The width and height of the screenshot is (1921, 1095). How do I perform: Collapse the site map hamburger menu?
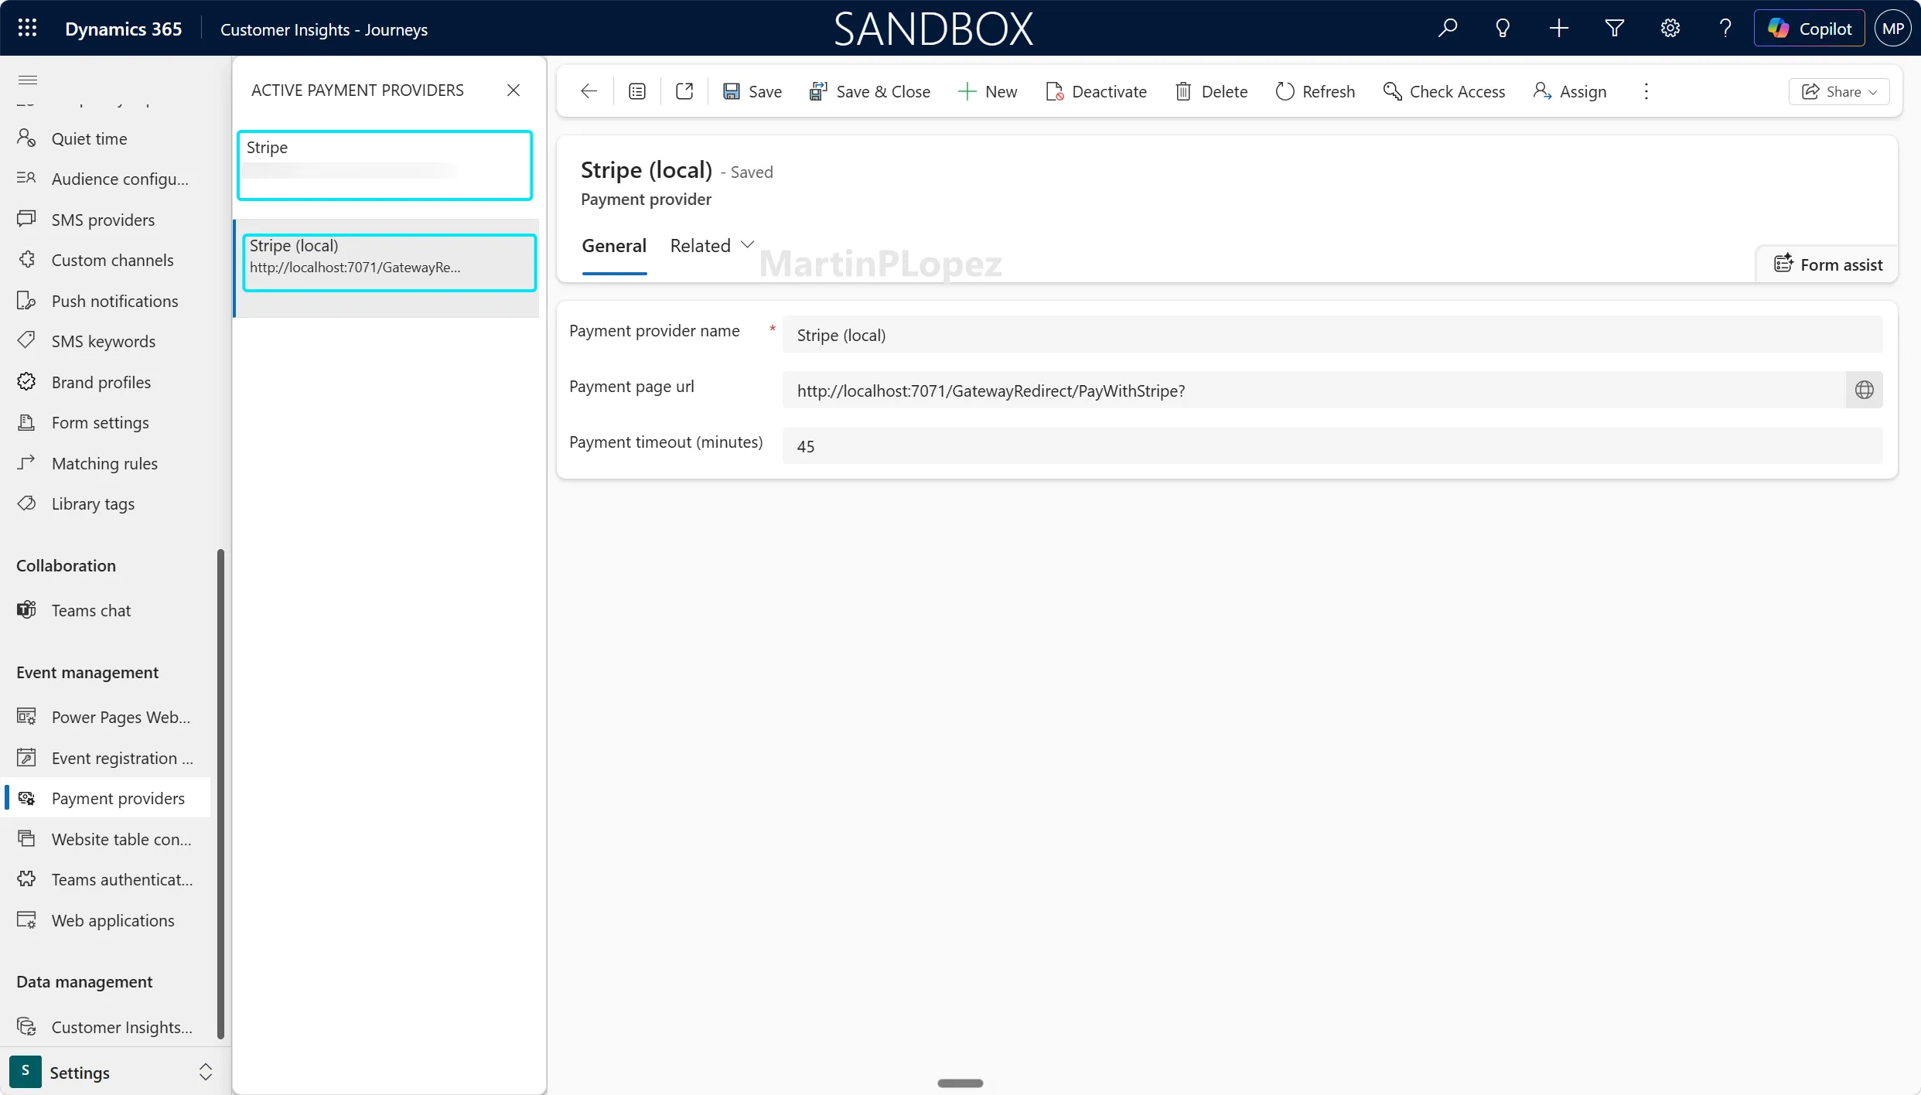(x=28, y=80)
